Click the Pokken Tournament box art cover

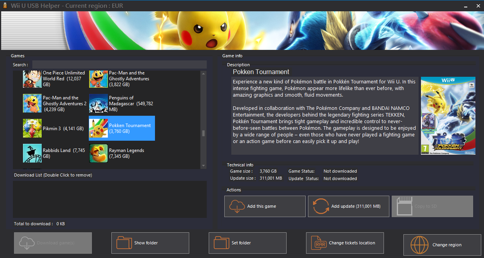[448, 116]
